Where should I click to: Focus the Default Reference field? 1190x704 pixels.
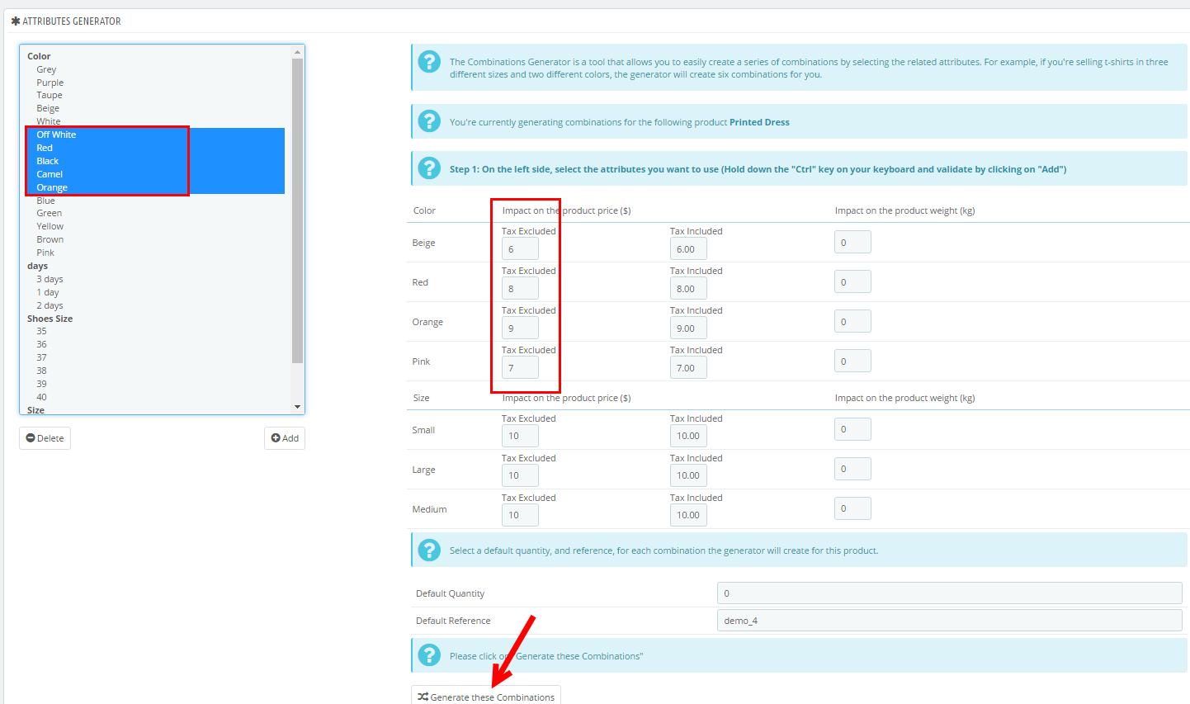coord(949,620)
